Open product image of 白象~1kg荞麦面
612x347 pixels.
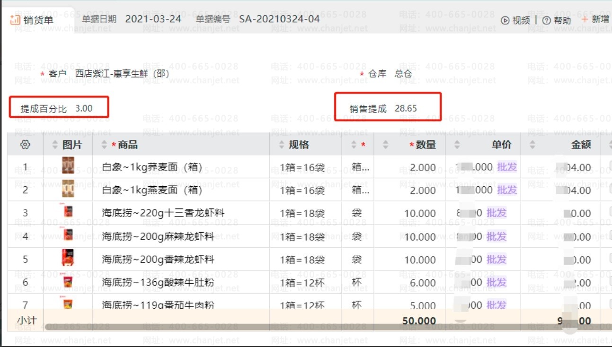tap(68, 166)
